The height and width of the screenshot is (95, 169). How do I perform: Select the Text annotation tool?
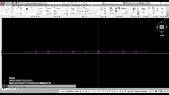pos(27,10)
